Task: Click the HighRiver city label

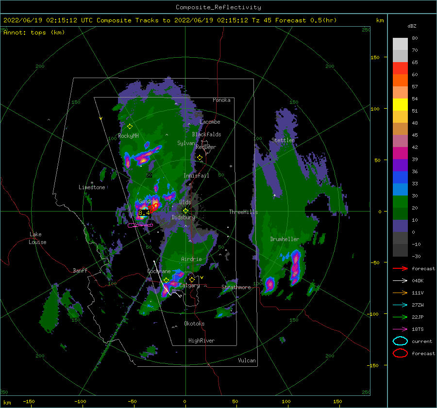Action: coord(202,341)
